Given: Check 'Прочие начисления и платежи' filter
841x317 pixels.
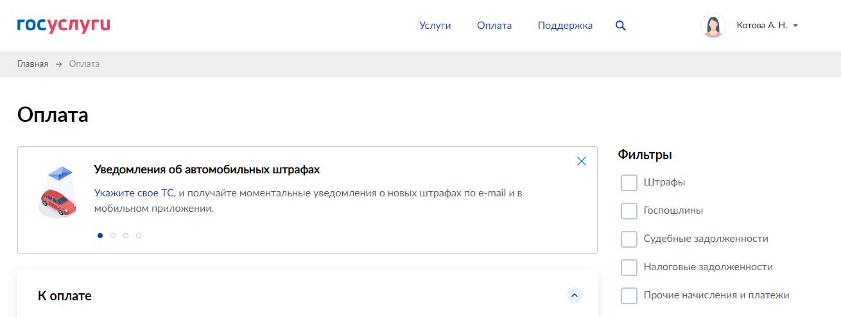Looking at the screenshot, I should tap(629, 295).
